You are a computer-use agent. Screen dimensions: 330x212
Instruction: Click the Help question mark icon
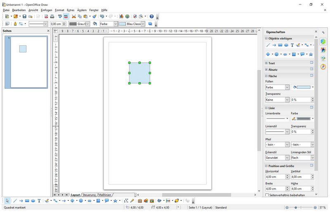click(151, 16)
